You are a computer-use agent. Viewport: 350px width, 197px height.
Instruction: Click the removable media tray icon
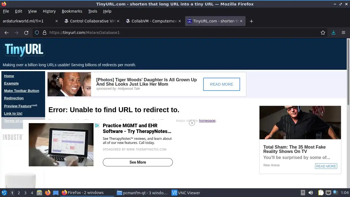point(303,193)
